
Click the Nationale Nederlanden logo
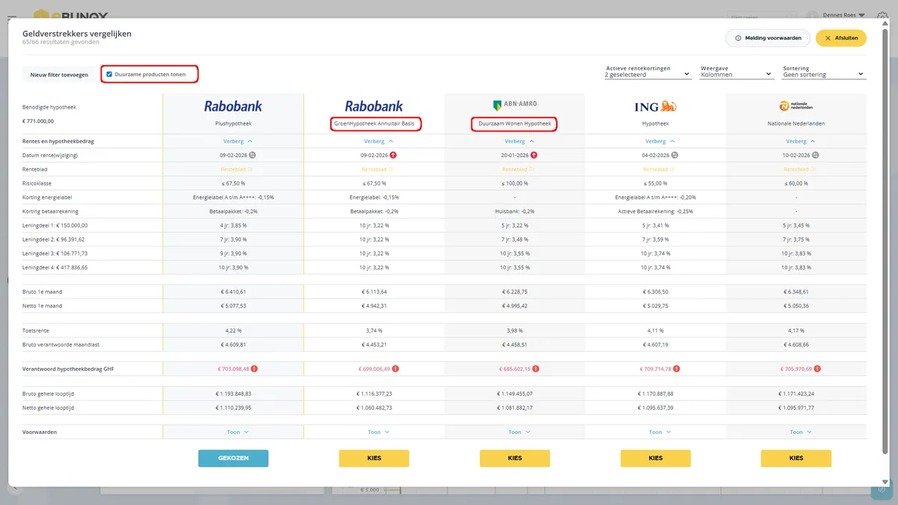click(796, 105)
